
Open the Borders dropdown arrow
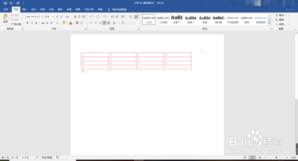pyautogui.click(x=132, y=23)
